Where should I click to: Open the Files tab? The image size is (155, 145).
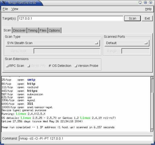click(43, 30)
